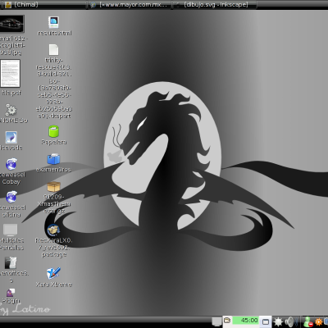The height and width of the screenshot is (328, 328).
Task: Open the brightness sun tray icon
Action: (278, 321)
